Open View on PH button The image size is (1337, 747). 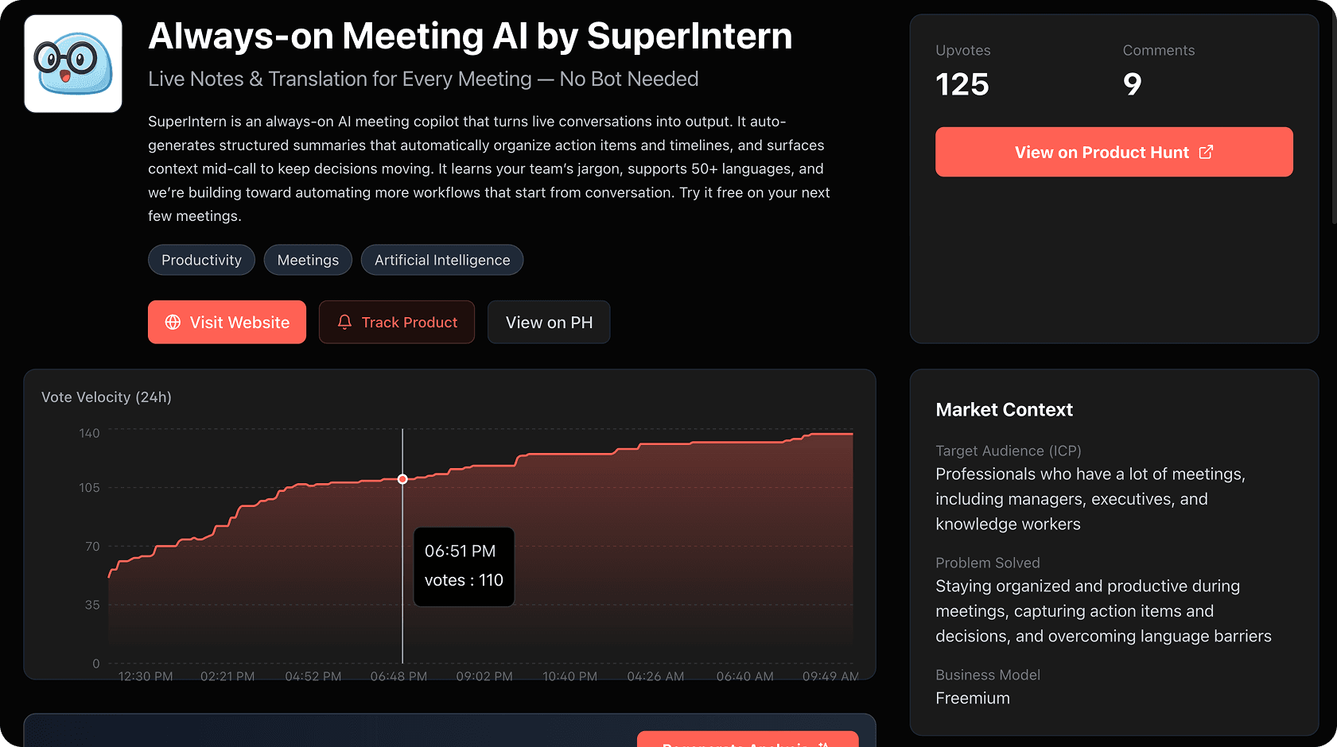(x=549, y=322)
